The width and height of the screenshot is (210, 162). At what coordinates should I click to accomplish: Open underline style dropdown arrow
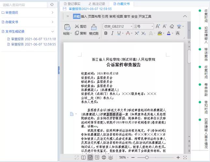123,33
